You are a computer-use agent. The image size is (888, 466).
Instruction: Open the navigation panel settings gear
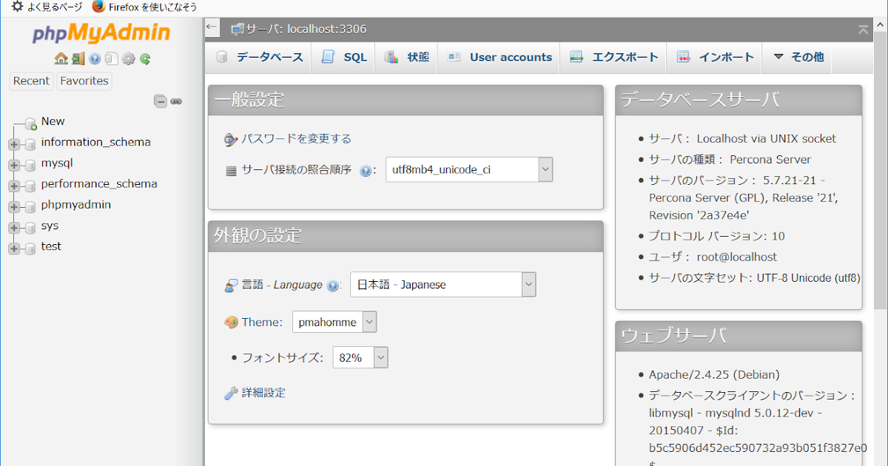[x=129, y=58]
